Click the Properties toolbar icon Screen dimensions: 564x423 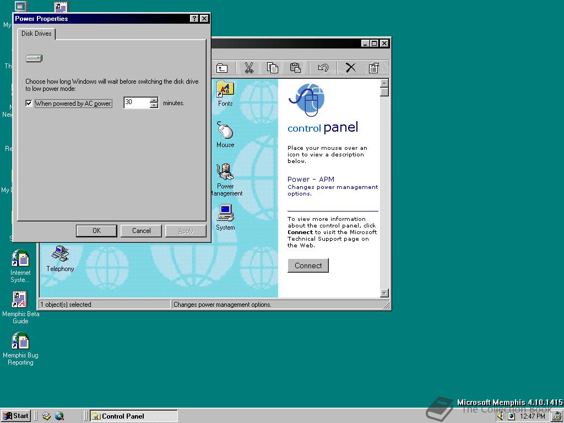tap(374, 68)
